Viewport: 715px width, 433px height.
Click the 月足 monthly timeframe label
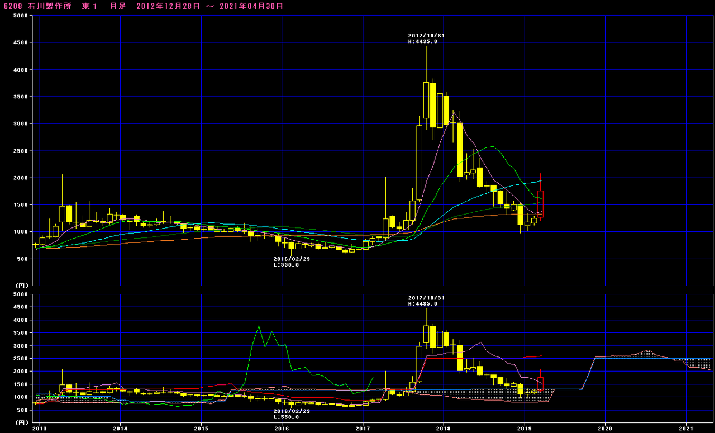118,6
